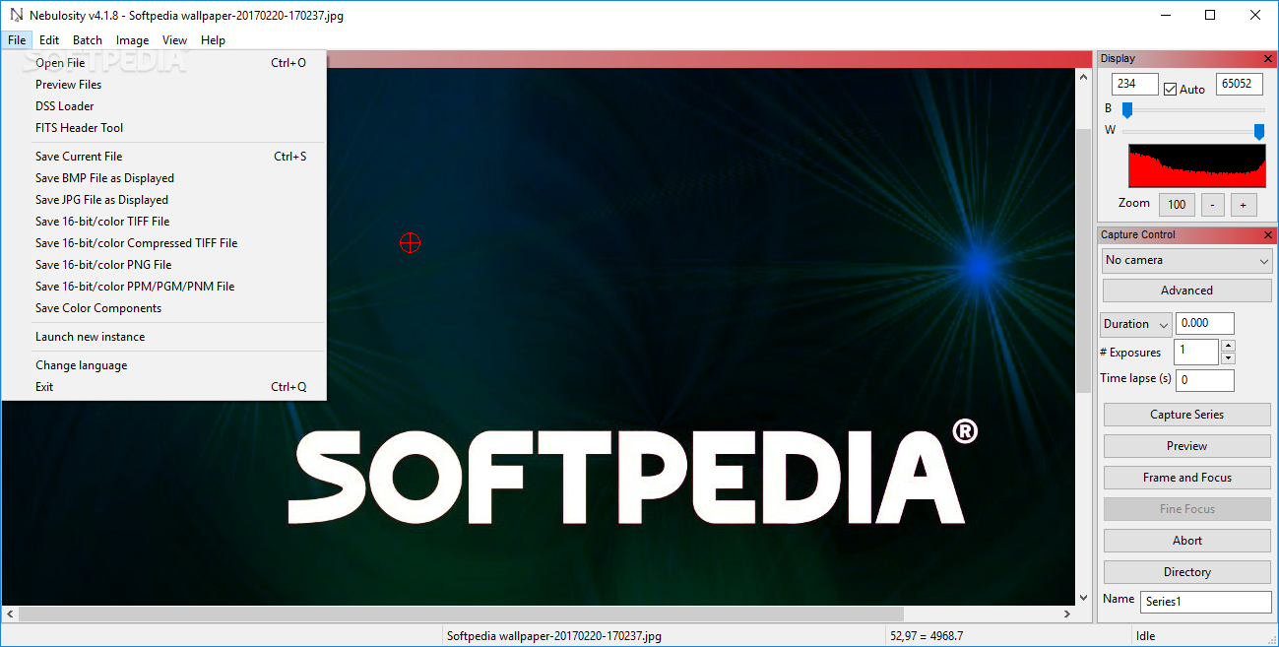
Task: Zoom out with the minus button
Action: [1213, 205]
